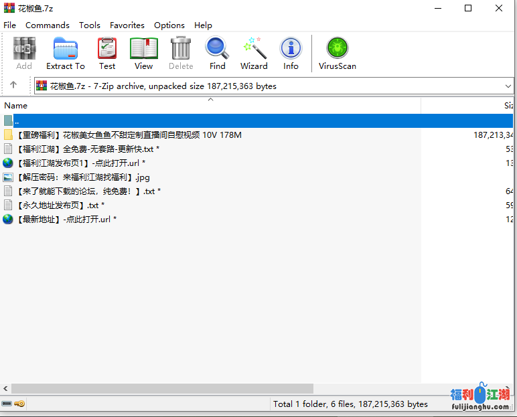Viewport: 517px width, 417px height.
Task: Go up one level with arrow button
Action: [x=13, y=86]
